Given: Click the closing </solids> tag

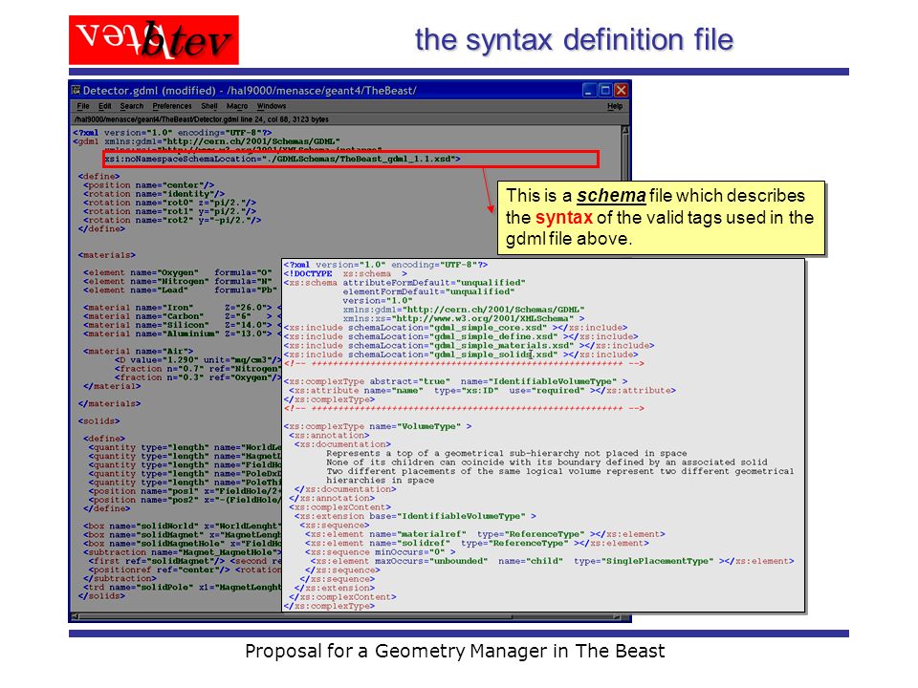Looking at the screenshot, I should pos(102,596).
